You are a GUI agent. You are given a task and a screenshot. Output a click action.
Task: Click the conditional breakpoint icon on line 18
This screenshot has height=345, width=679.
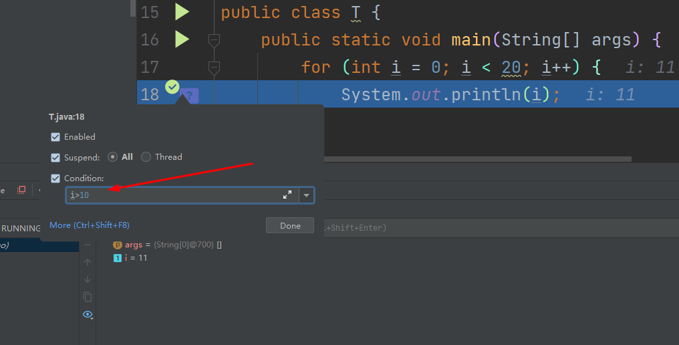172,87
